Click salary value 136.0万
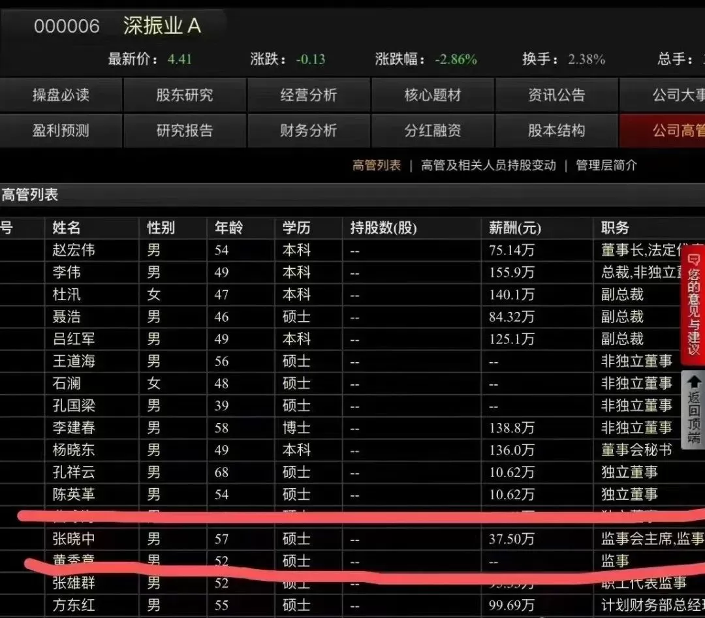705x618 pixels. click(x=512, y=450)
